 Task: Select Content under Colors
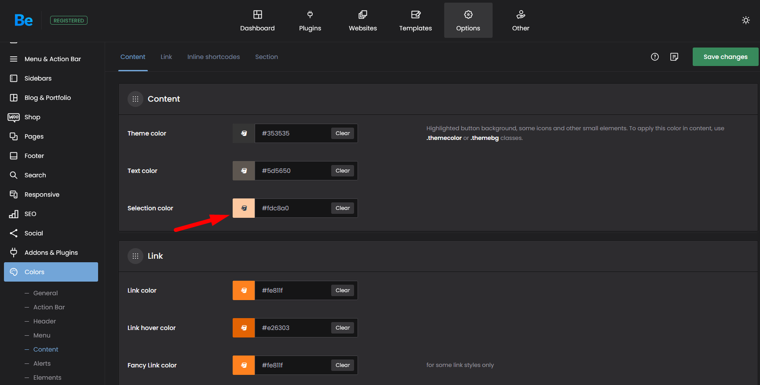(x=46, y=349)
